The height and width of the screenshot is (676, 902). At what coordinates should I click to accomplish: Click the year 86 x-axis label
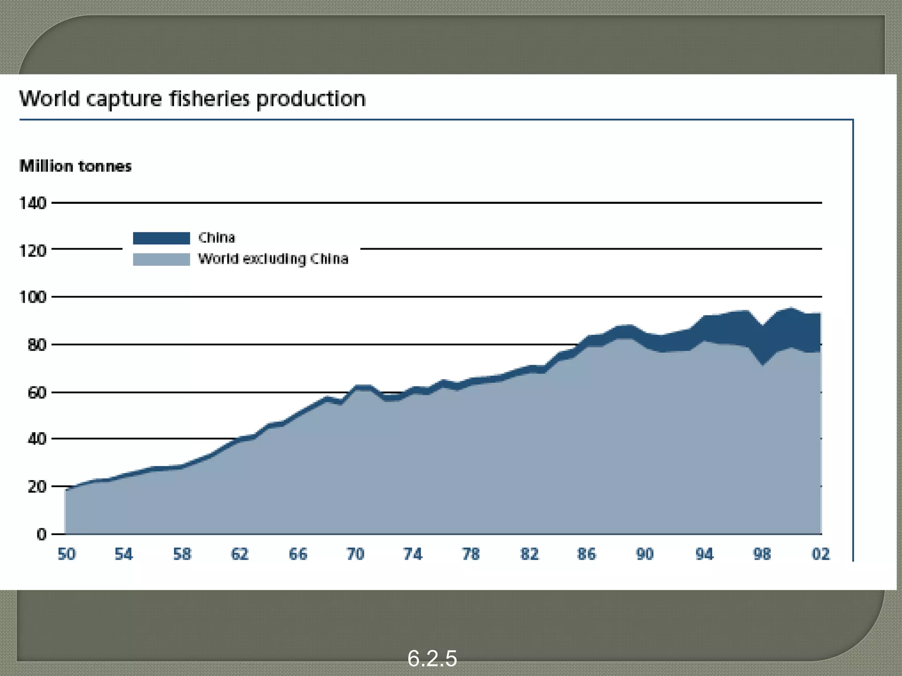pyautogui.click(x=586, y=554)
